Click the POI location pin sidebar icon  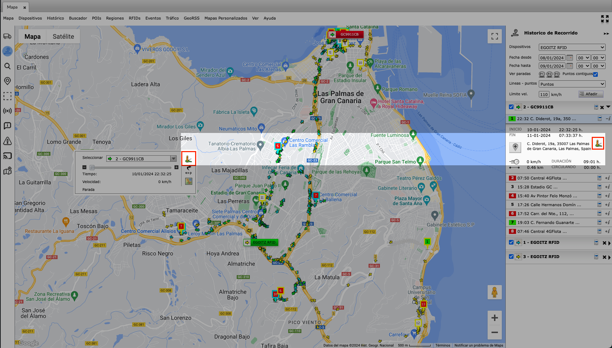pyautogui.click(x=7, y=81)
